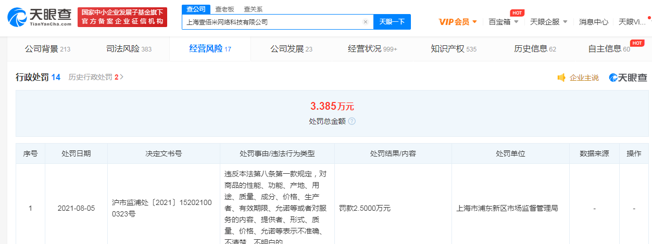
Task: Switch to the 查关系 search tab
Action: pos(253,9)
